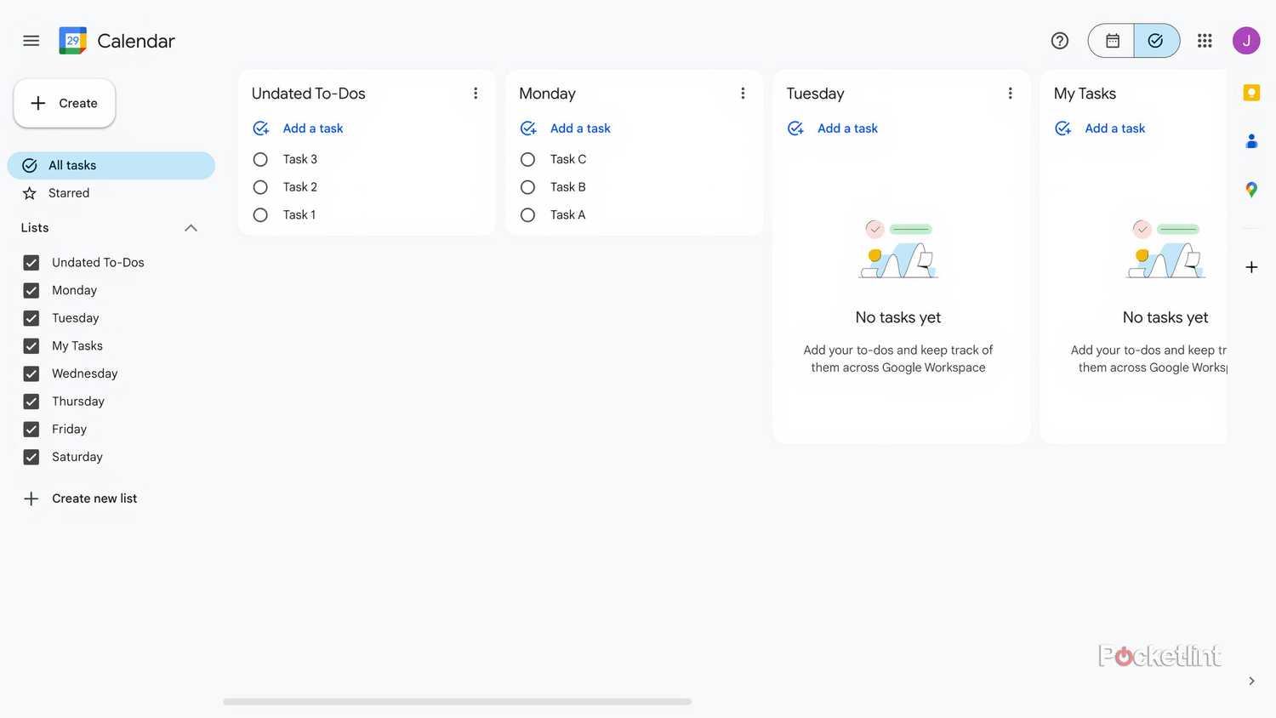Image resolution: width=1276 pixels, height=718 pixels.
Task: Toggle the Saturday list checkbox
Action: pyautogui.click(x=31, y=457)
